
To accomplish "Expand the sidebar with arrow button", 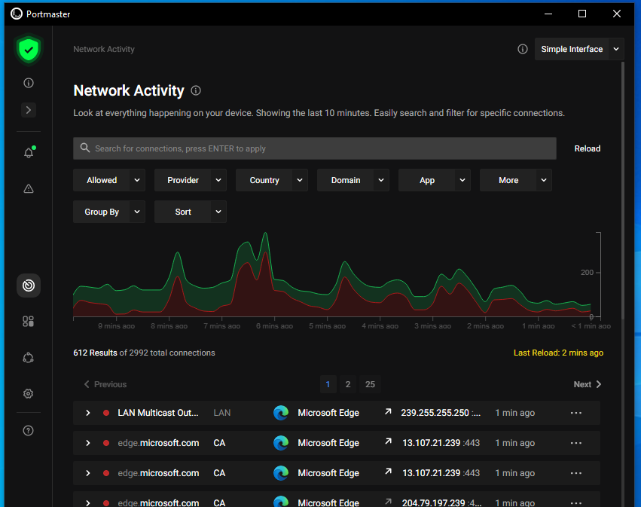I will 29,110.
